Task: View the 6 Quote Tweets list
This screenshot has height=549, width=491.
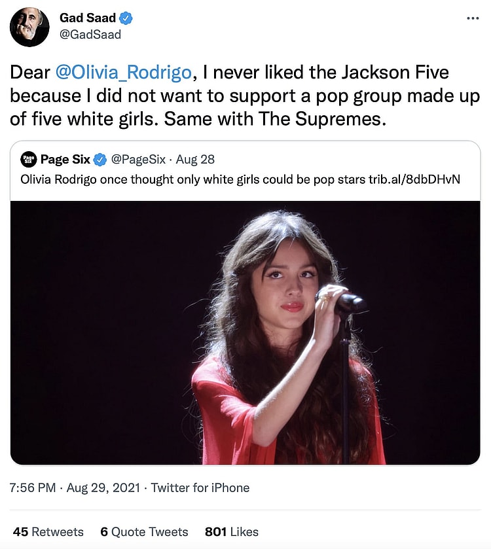Action: coord(144,531)
